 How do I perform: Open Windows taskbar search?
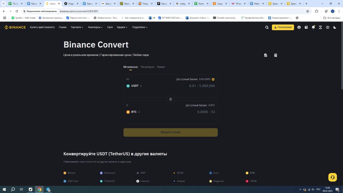13,190
